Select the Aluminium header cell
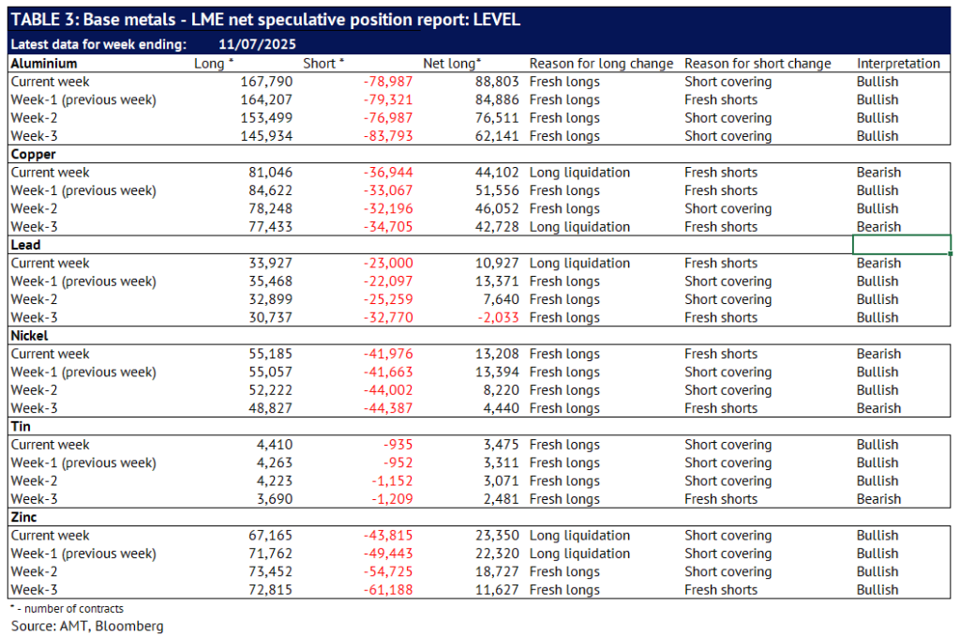This screenshot has height=638, width=960. [44, 63]
